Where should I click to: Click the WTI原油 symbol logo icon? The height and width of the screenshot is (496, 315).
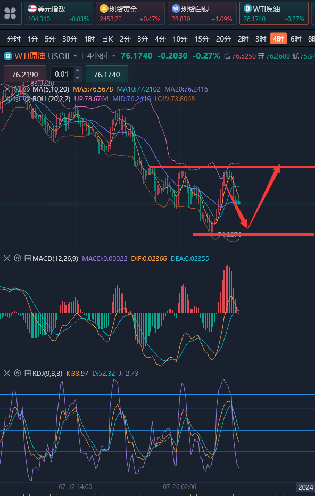point(7,56)
